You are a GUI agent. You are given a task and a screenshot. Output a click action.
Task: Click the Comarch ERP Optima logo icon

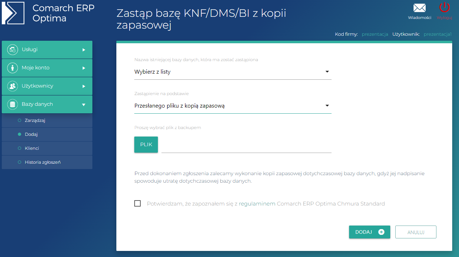[x=13, y=13]
